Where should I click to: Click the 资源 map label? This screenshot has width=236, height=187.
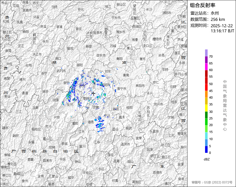(x=56, y=100)
